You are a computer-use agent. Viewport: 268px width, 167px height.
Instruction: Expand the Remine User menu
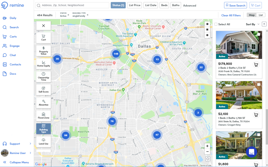[x=16, y=153]
